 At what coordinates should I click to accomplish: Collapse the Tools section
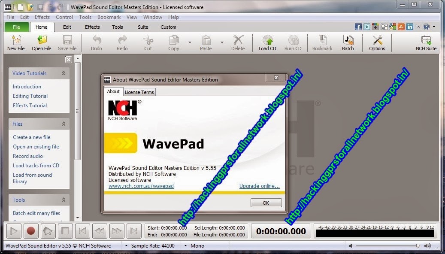pos(64,200)
